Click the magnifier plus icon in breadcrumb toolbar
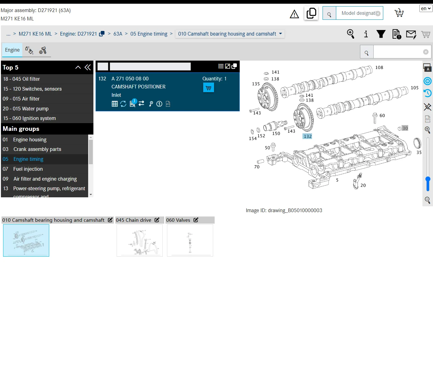This screenshot has width=433, height=377. 350,34
